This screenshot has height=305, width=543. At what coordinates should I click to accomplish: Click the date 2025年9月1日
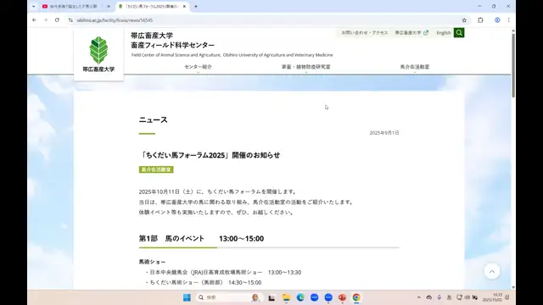[384, 133]
